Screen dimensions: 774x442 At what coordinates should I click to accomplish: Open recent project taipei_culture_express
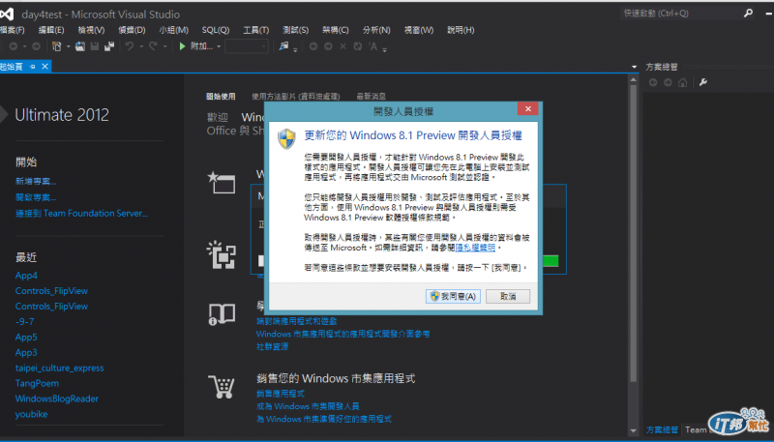click(x=59, y=368)
